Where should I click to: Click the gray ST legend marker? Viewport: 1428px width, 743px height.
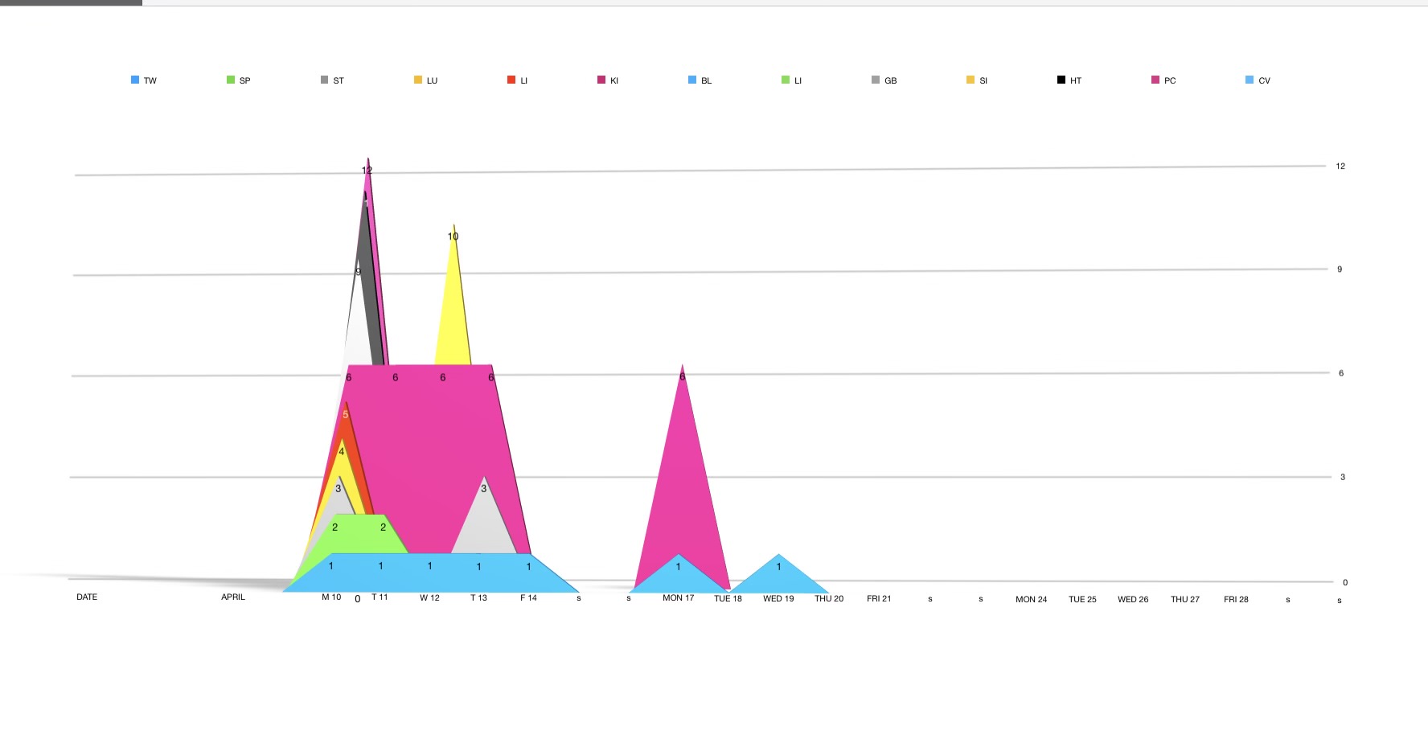[x=324, y=80]
